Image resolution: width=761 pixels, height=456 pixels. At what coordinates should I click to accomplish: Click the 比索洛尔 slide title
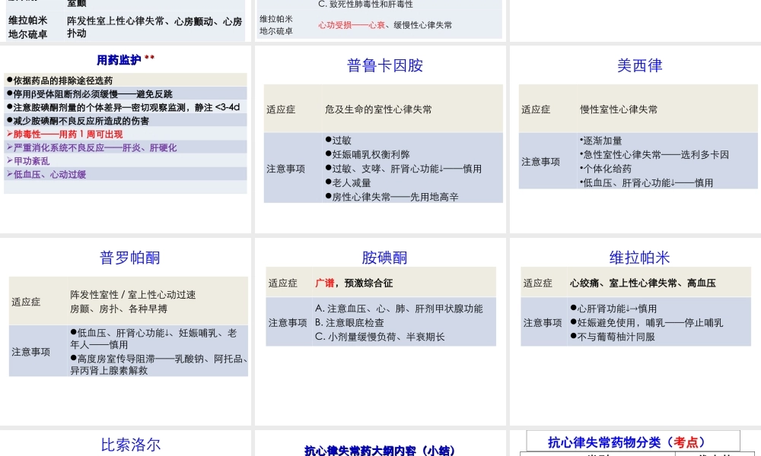click(x=129, y=445)
